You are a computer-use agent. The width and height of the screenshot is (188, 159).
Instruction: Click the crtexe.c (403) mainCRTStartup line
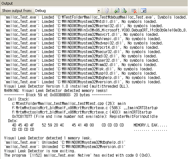tap(82, 112)
